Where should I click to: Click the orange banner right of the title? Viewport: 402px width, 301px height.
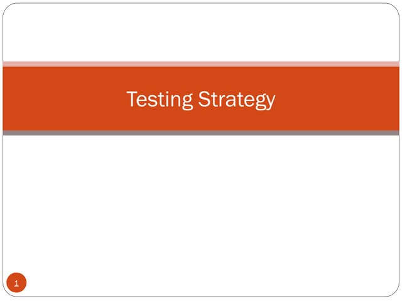pos(339,99)
